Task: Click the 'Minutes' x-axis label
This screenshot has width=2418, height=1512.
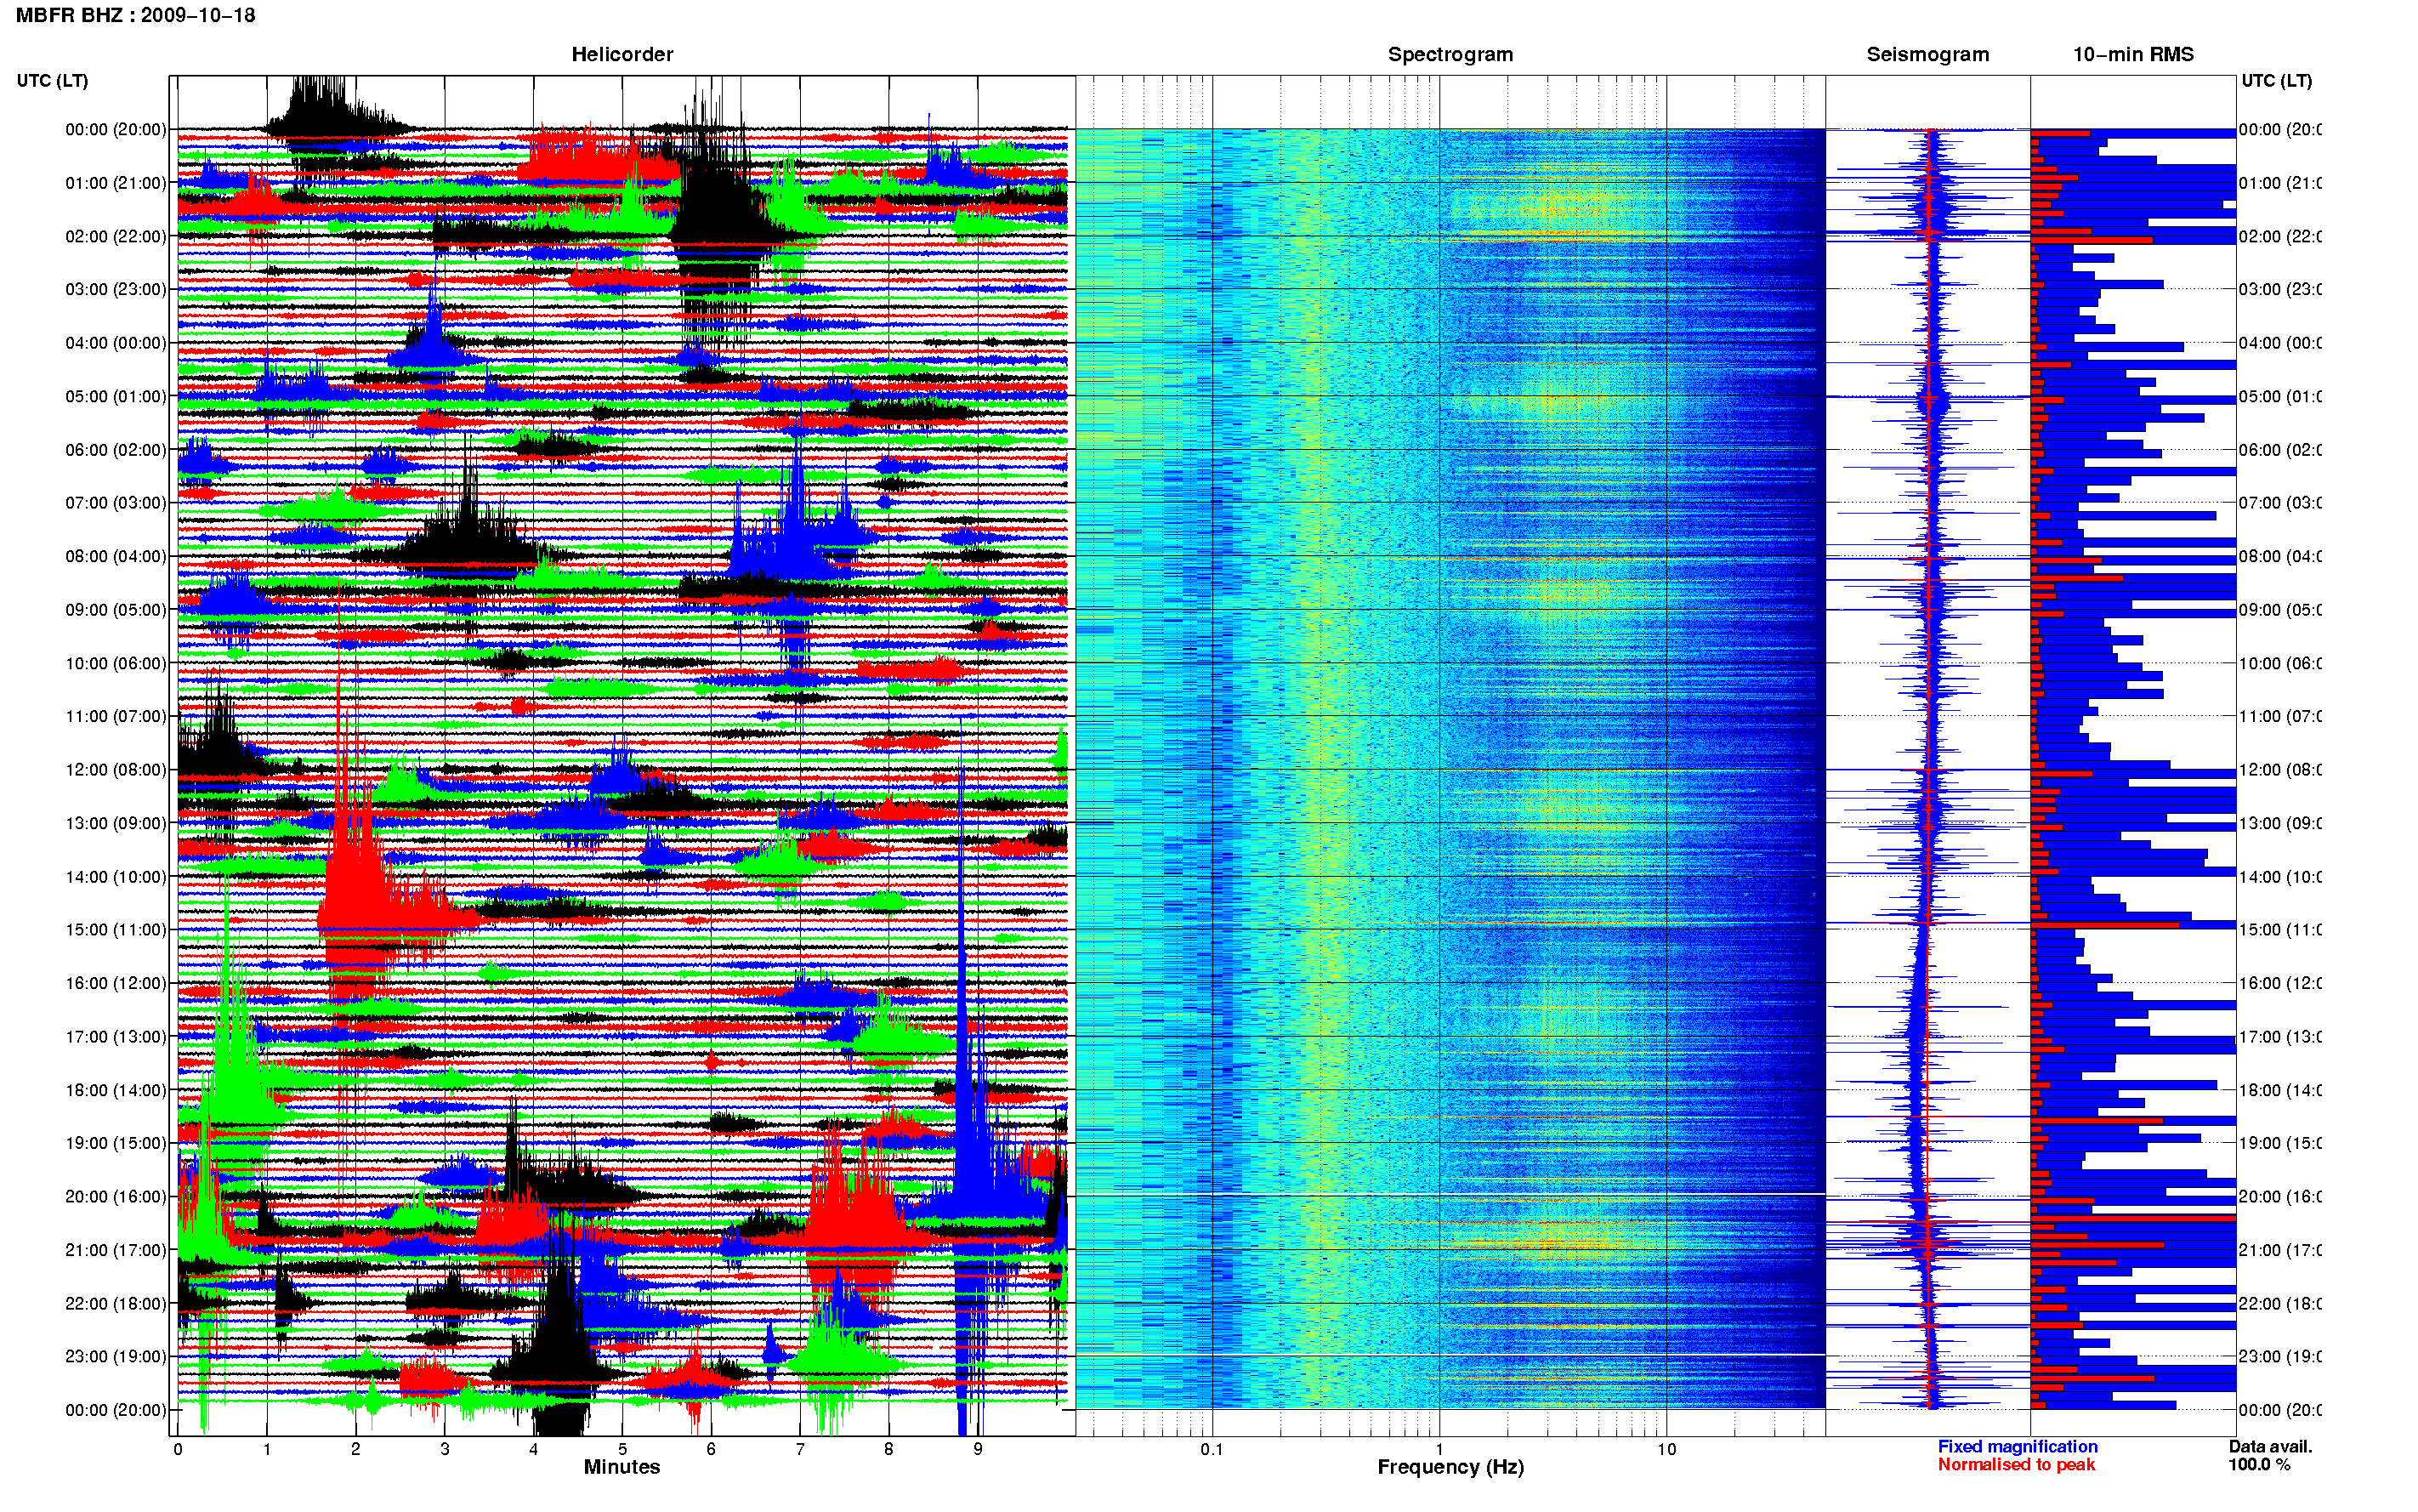Action: click(x=622, y=1467)
